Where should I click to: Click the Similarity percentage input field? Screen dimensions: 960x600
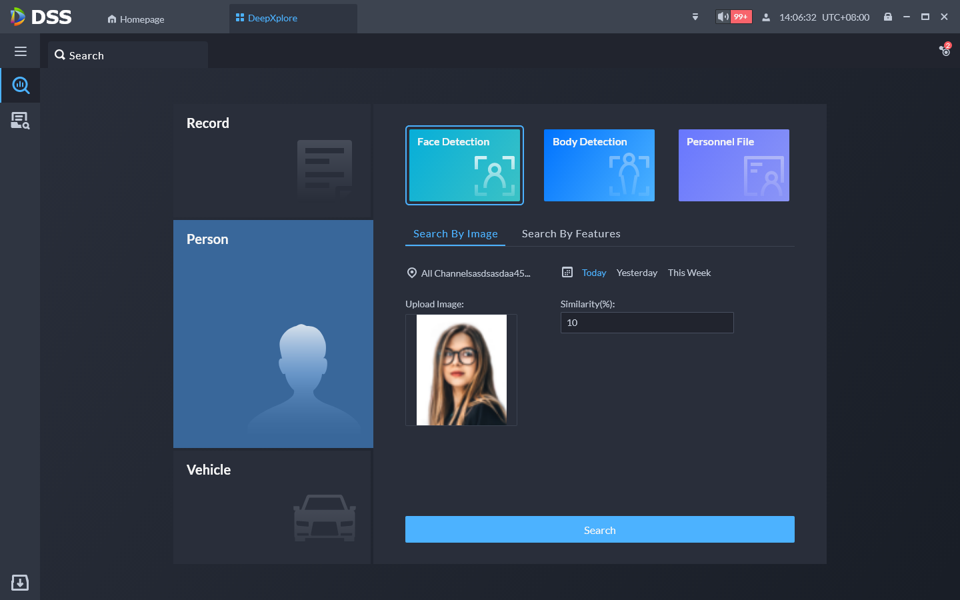coord(647,323)
